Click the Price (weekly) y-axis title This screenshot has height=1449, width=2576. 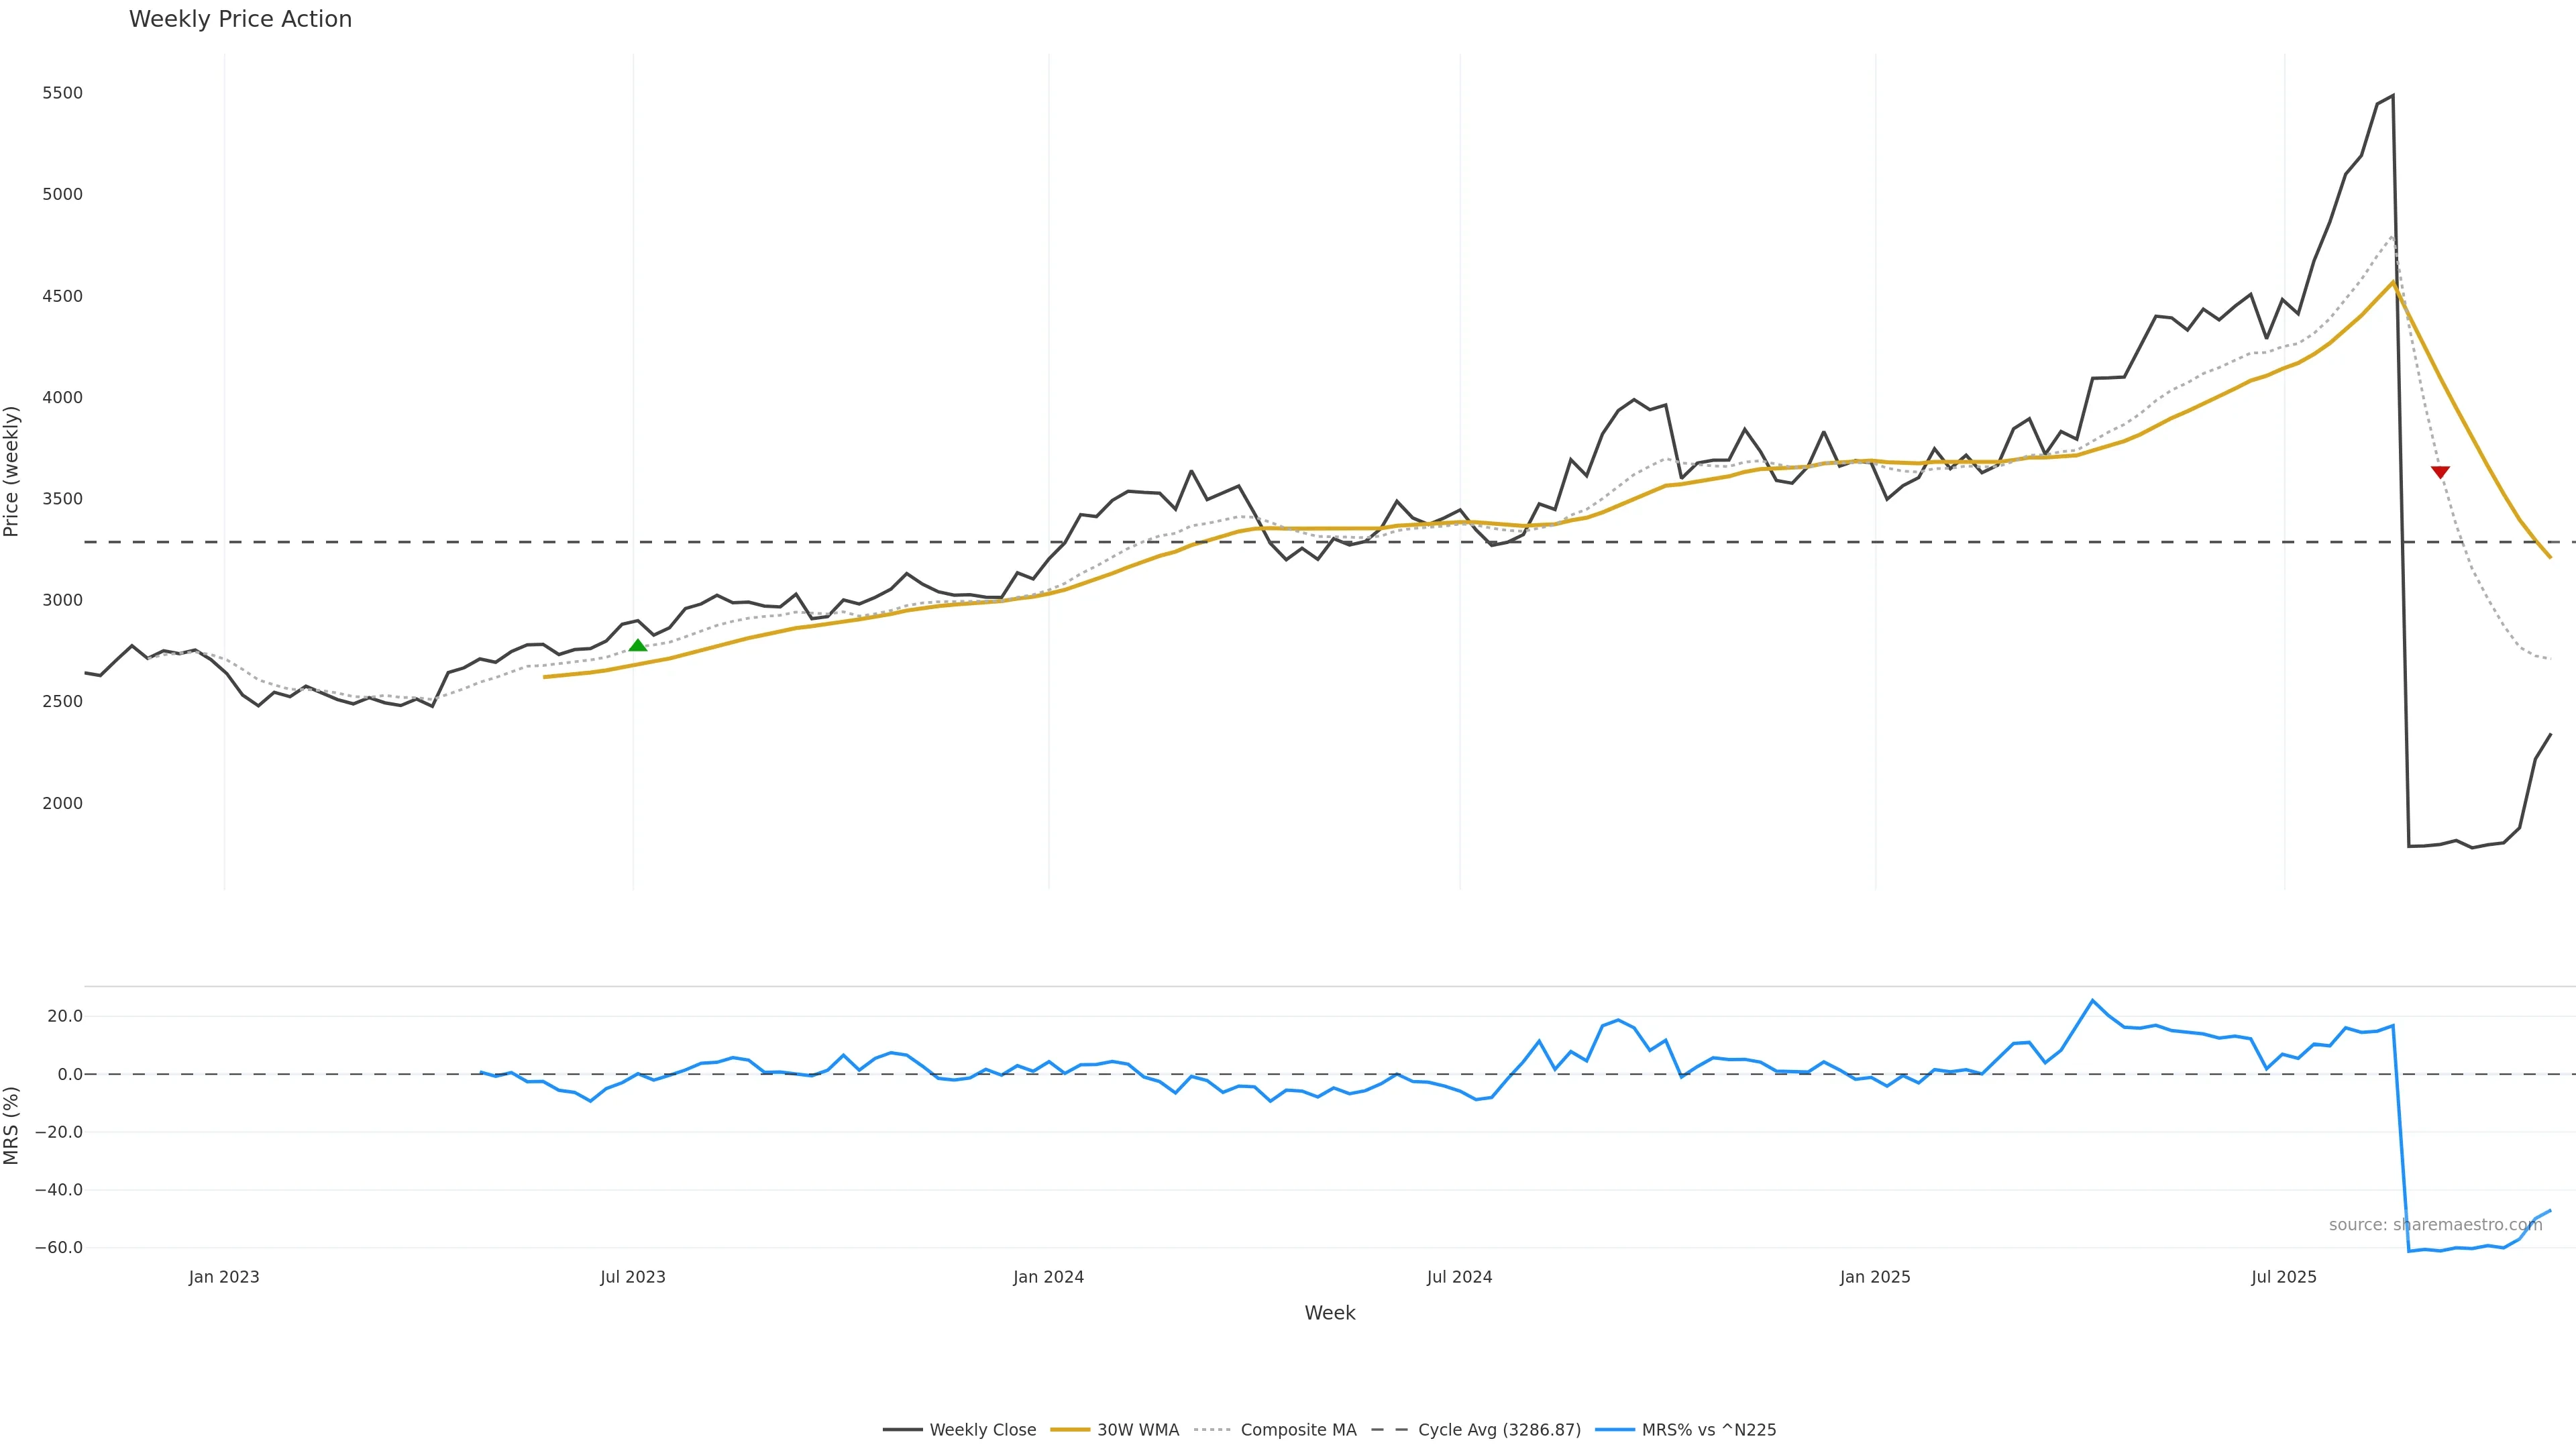[x=12, y=471]
